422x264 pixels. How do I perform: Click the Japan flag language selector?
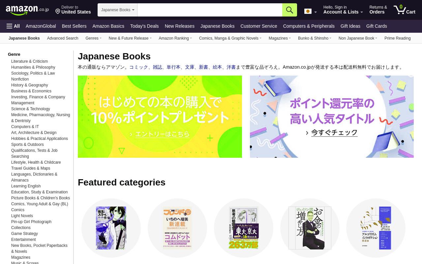310,12
